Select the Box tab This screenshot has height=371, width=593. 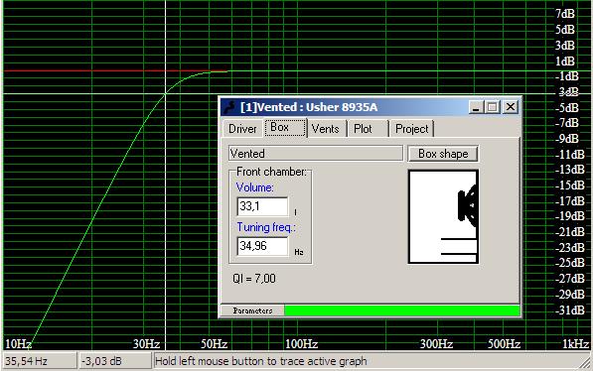pos(285,127)
